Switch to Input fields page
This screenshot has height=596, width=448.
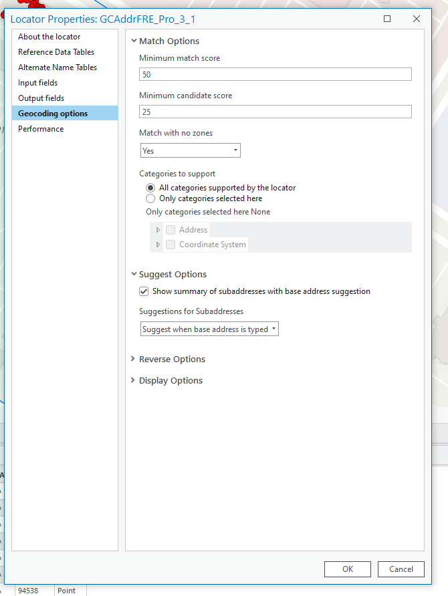point(65,82)
